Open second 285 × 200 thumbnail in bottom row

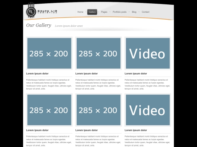click(98, 110)
